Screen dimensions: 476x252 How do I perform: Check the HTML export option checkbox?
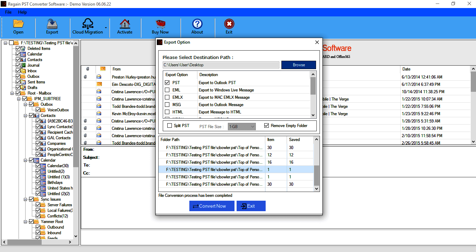pyautogui.click(x=167, y=112)
